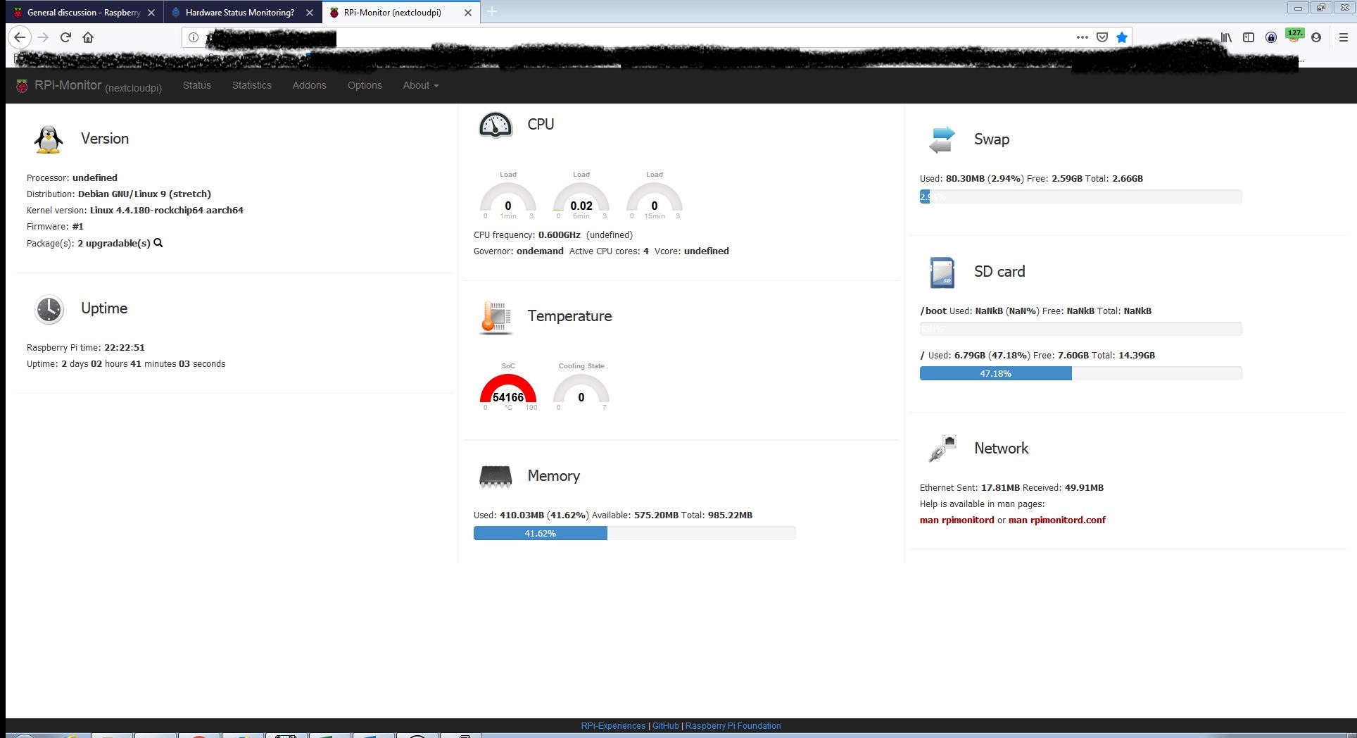Viewport: 1357px width, 738px height.
Task: Switch to Hardware Status Monitoring tab
Action: pyautogui.click(x=239, y=13)
